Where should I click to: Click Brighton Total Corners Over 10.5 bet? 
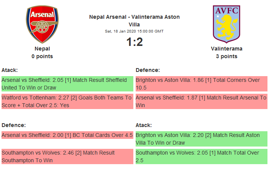coord(201,84)
